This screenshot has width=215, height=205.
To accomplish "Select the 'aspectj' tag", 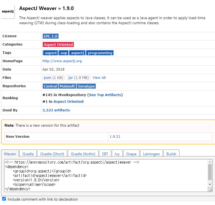I will click(x=77, y=53).
